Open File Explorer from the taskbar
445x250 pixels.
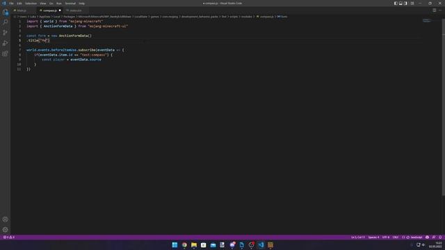[194, 244]
